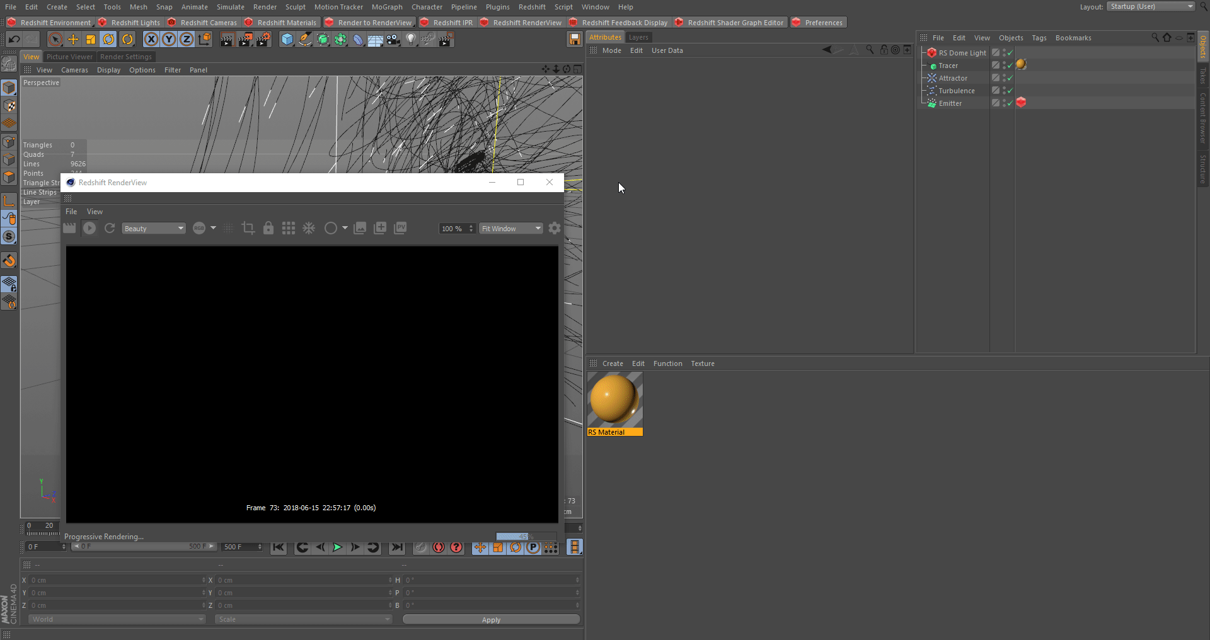Toggle Turbulence enabled checkmark

[1010, 91]
